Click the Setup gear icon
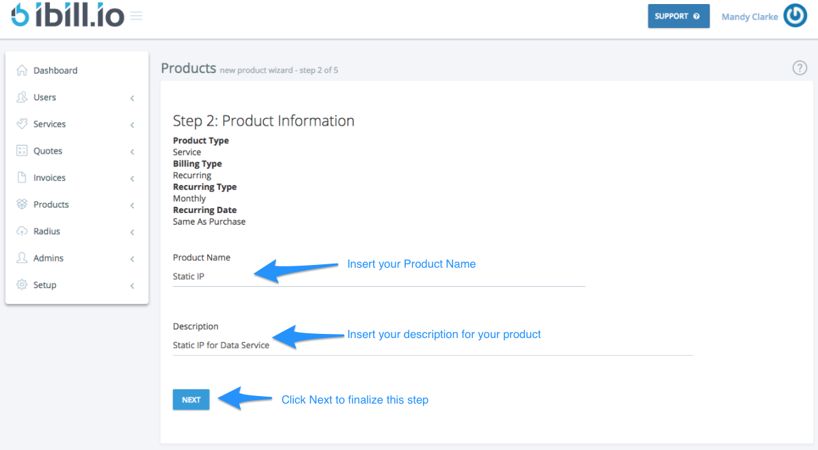 pyautogui.click(x=23, y=285)
